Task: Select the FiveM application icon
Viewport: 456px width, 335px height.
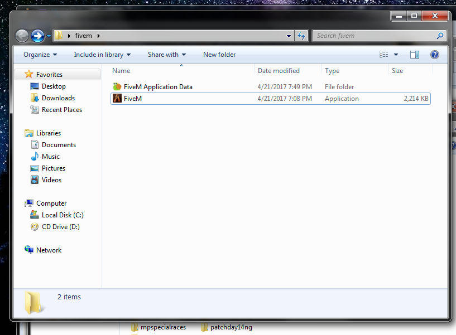Action: point(117,98)
